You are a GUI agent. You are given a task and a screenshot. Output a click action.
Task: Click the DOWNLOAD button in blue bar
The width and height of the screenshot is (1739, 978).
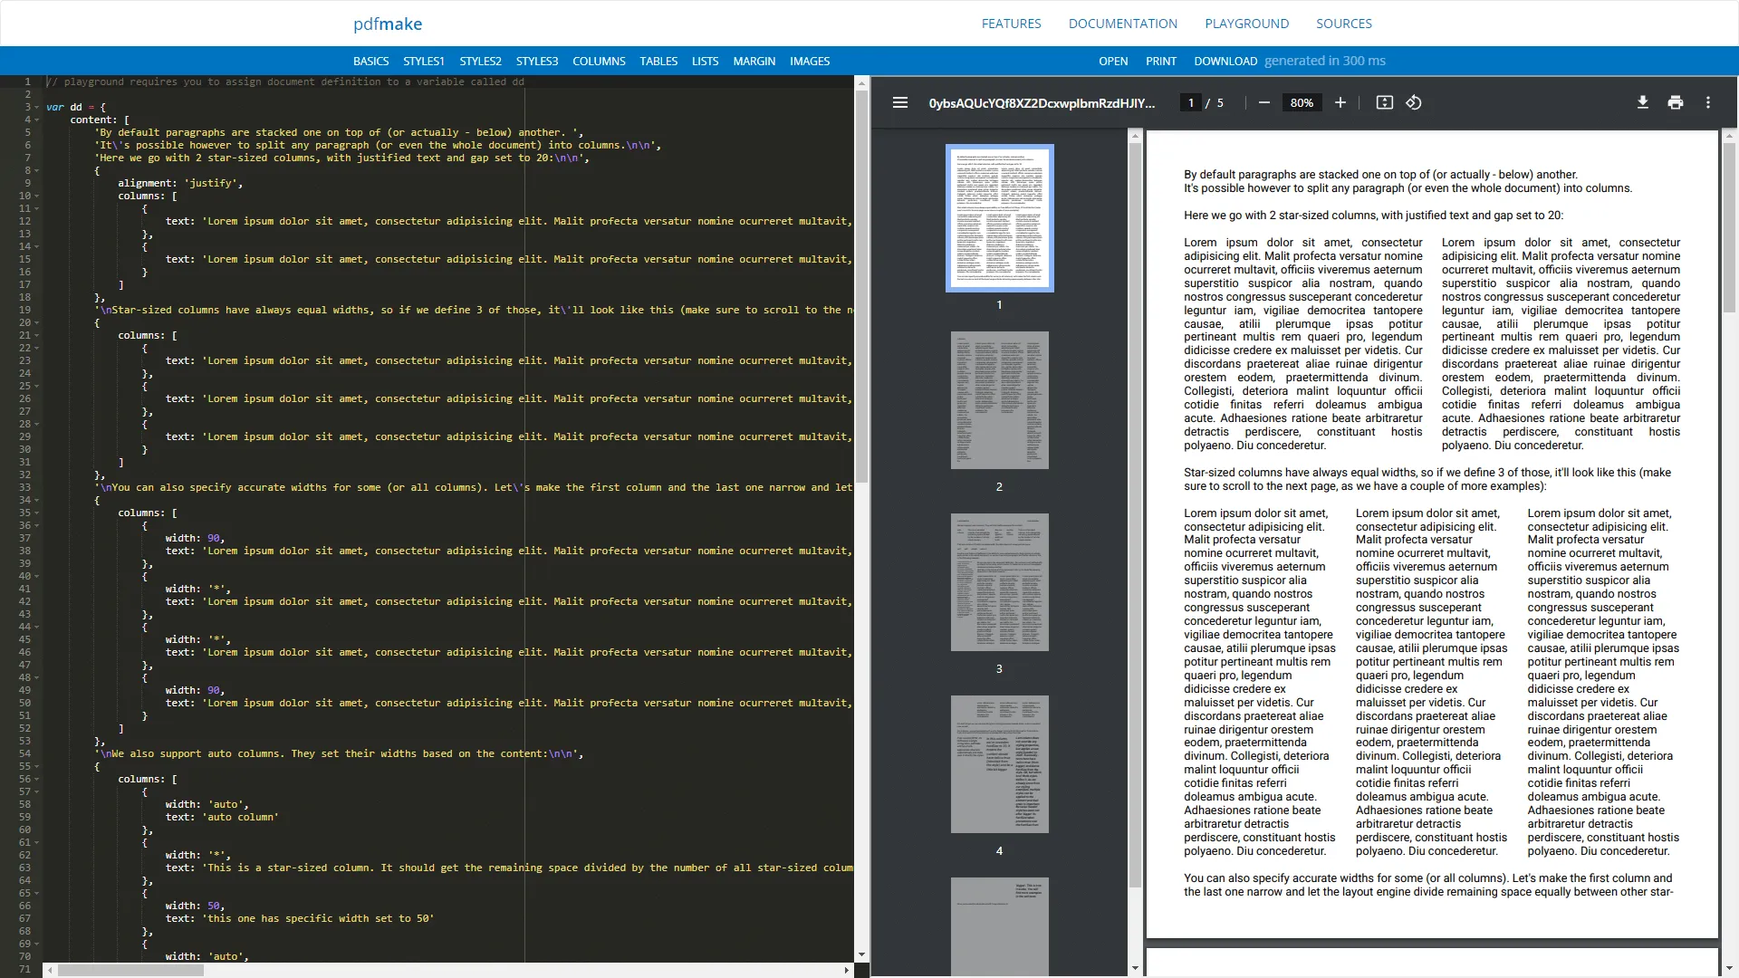(x=1225, y=61)
